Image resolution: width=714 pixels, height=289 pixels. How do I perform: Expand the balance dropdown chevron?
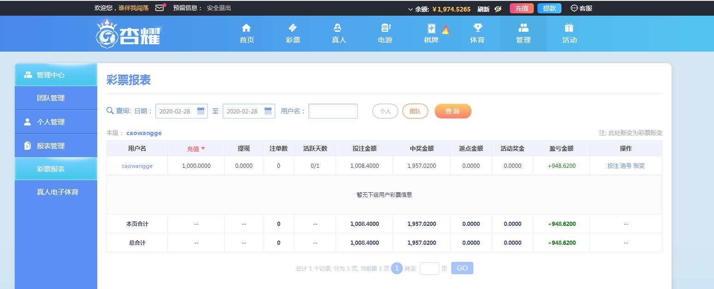[x=410, y=9]
